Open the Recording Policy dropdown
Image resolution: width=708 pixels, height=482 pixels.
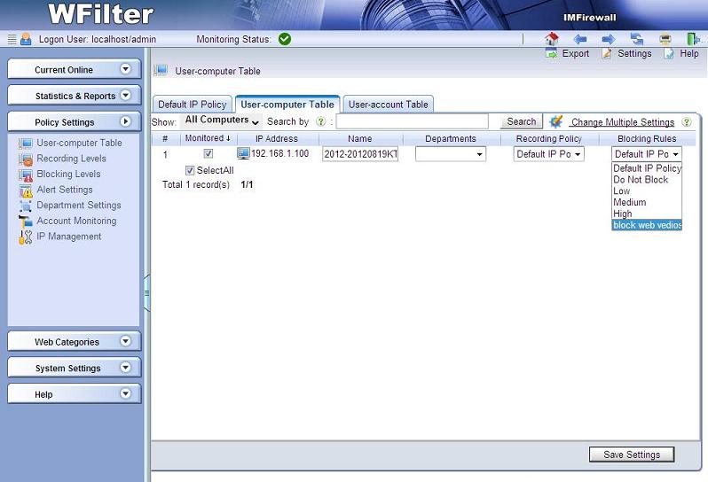click(x=548, y=154)
